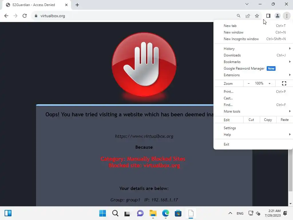Viewport: 293px width, 220px height.
Task: Open Task View on the taskbar
Action: [x=127, y=213]
